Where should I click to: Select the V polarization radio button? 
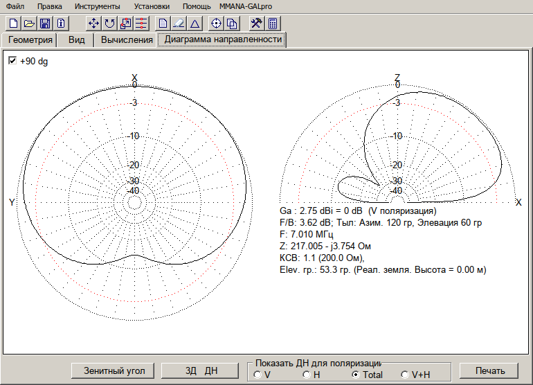click(258, 375)
